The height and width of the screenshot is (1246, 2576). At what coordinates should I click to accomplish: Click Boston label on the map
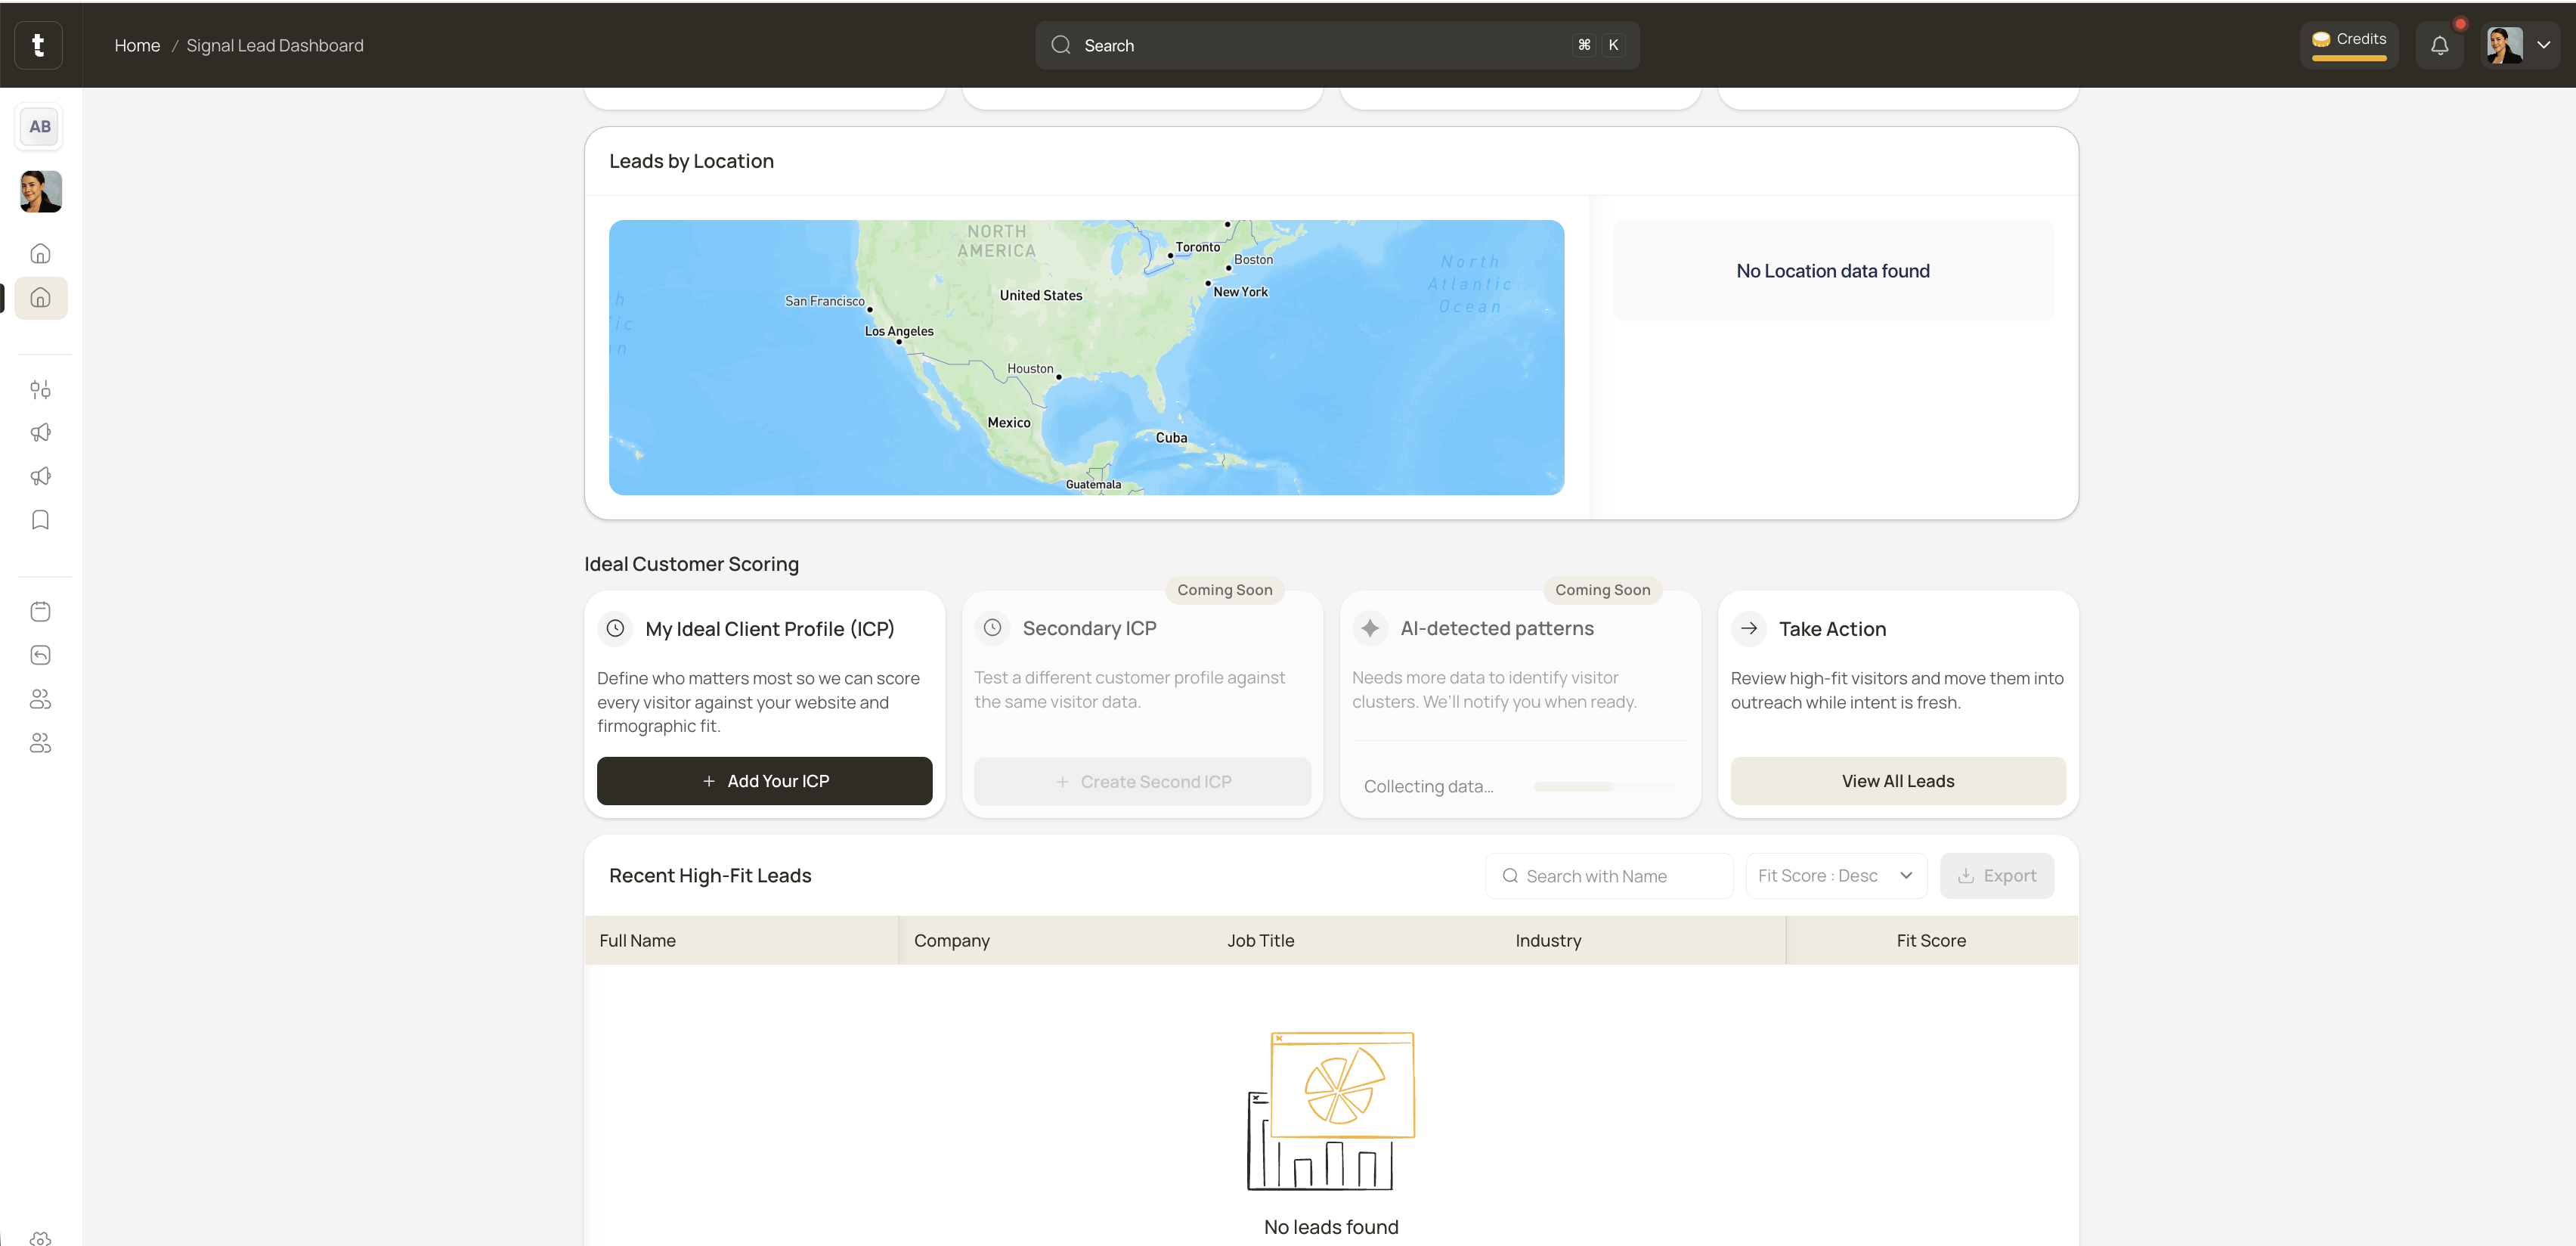pos(1253,260)
